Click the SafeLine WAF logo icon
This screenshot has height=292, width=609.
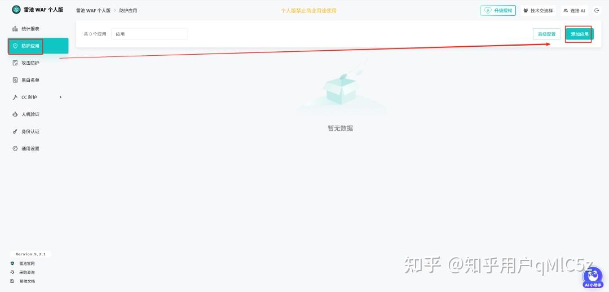(16, 10)
